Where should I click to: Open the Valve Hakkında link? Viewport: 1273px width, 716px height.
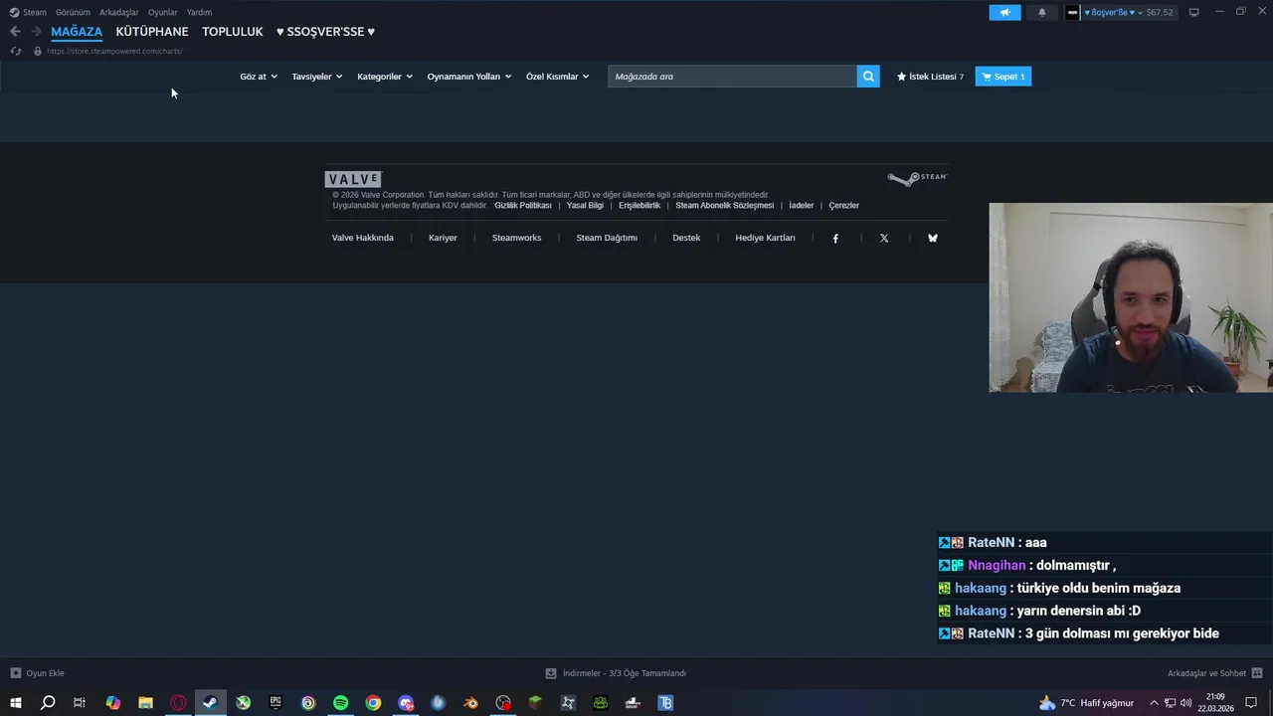tap(363, 238)
